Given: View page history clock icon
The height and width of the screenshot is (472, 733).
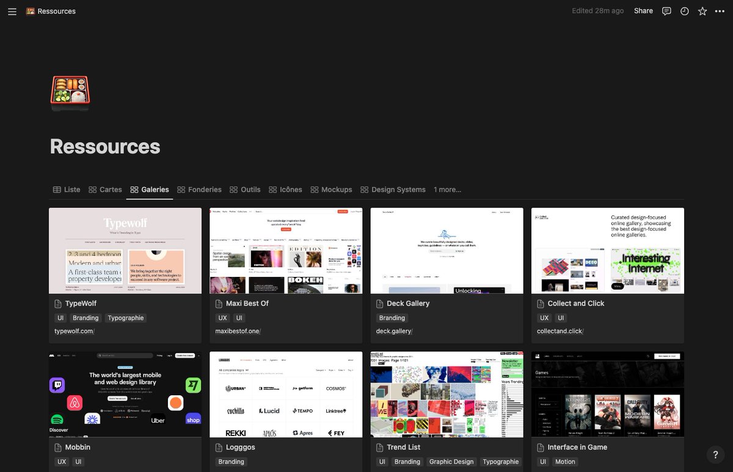Looking at the screenshot, I should coord(685,11).
